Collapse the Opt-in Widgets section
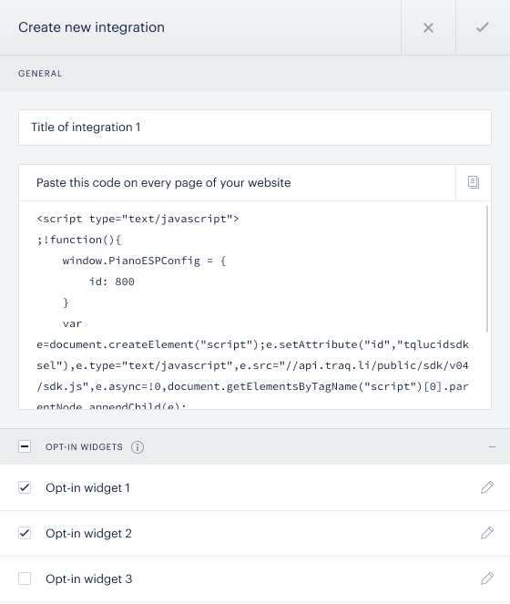 492,446
